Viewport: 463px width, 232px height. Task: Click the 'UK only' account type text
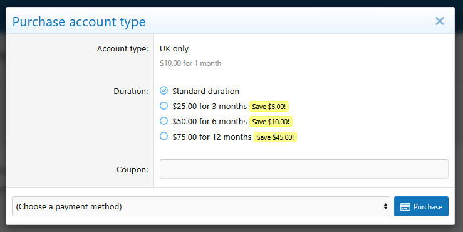(174, 48)
